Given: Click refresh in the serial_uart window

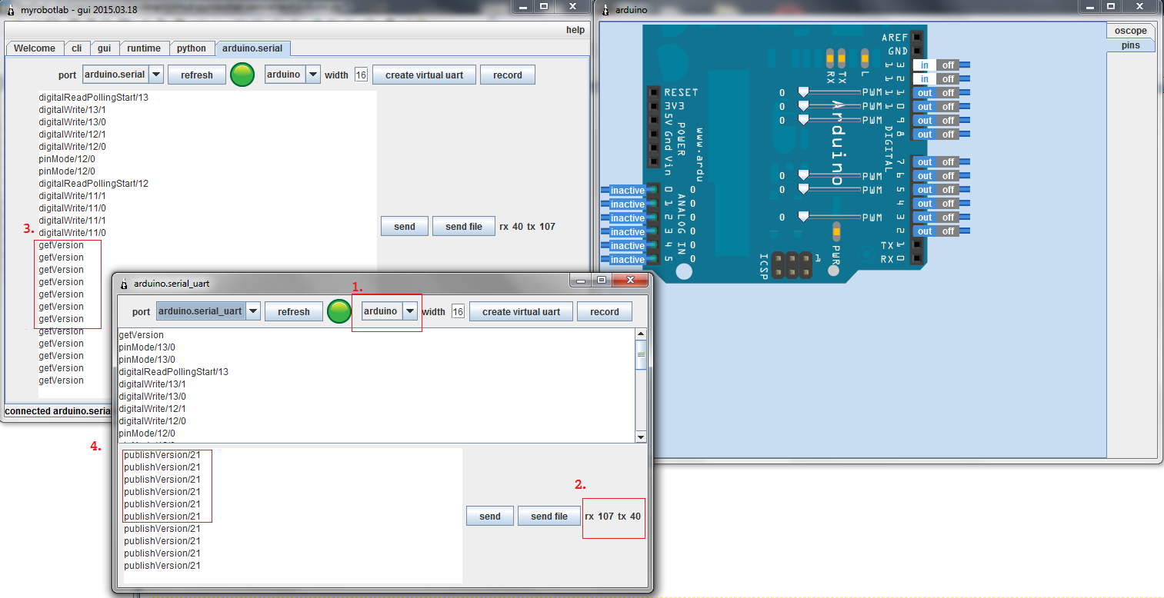Looking at the screenshot, I should (x=294, y=312).
